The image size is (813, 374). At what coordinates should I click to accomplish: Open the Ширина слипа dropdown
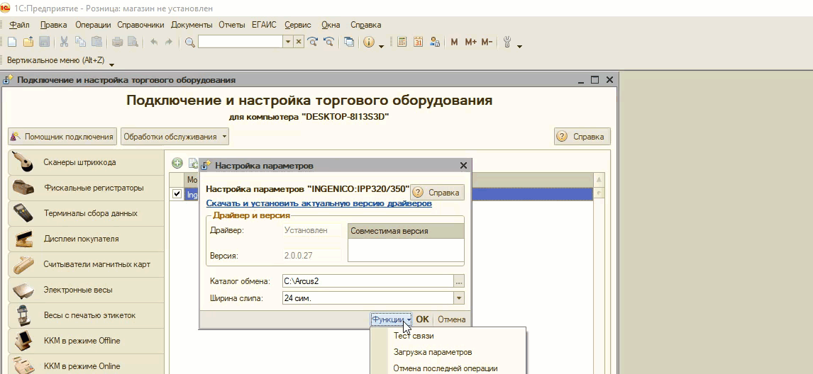point(459,297)
